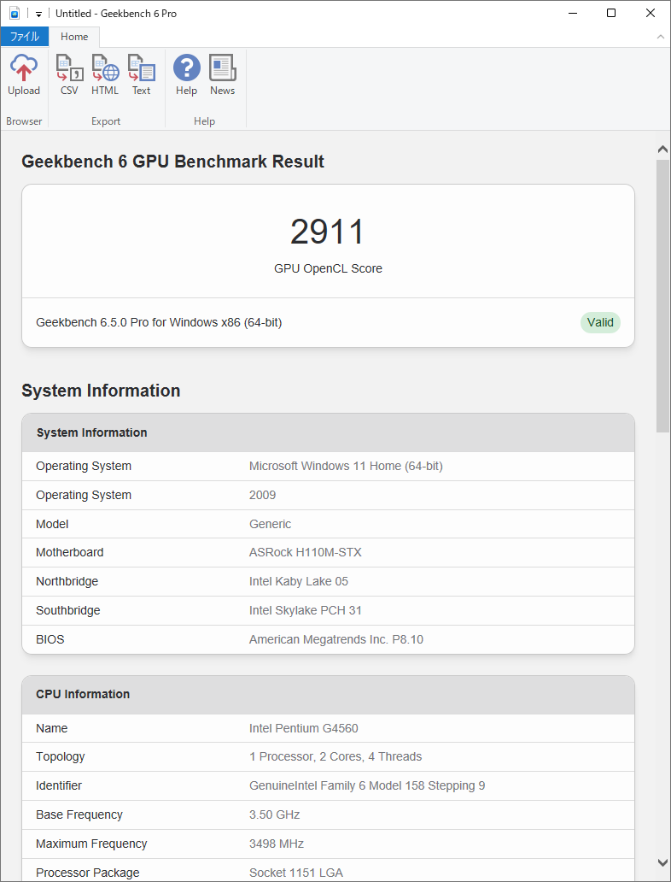This screenshot has width=671, height=882.
Task: Select the ASRock H110M-STX motherboard value
Action: pos(305,552)
